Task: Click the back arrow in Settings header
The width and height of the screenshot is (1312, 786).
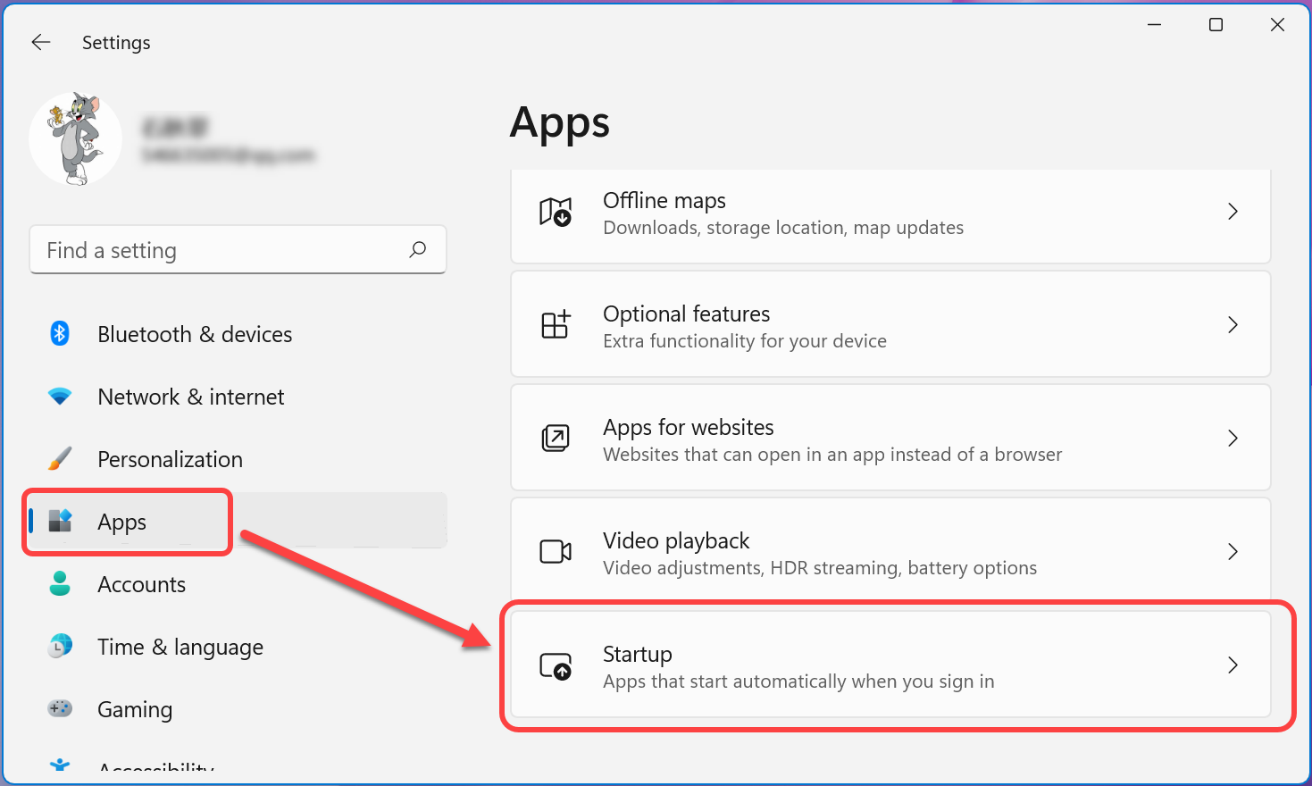Action: point(41,42)
